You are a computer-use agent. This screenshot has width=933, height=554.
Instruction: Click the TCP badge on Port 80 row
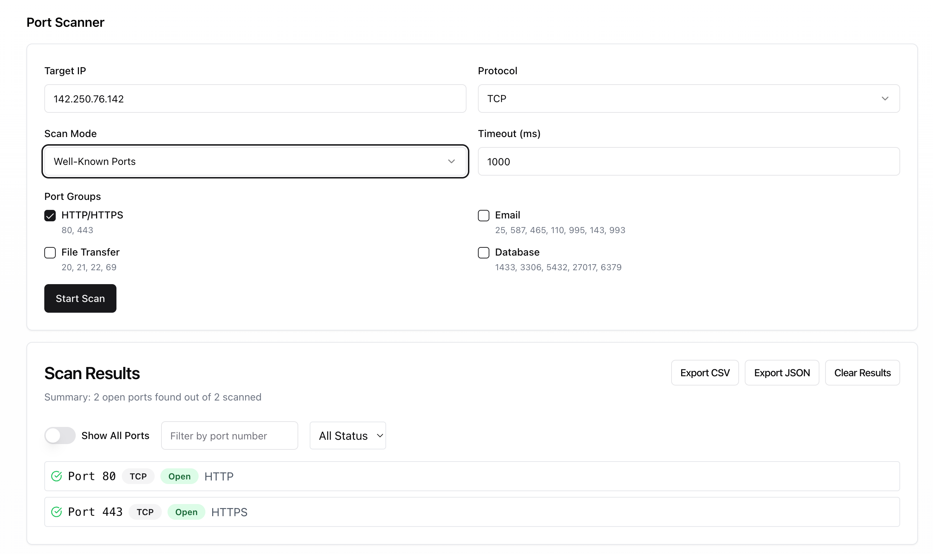pos(138,476)
